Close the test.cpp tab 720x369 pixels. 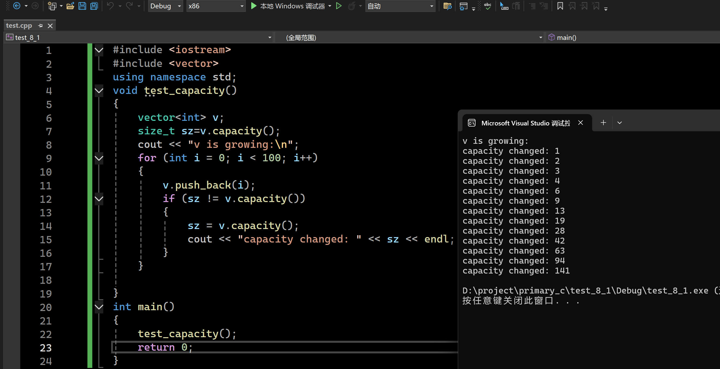pyautogui.click(x=50, y=26)
